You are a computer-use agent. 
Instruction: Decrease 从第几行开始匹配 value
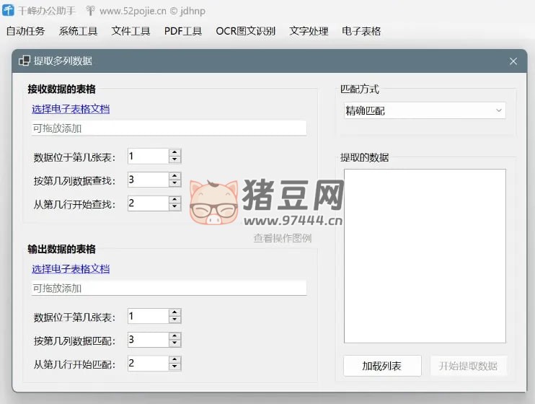pos(174,367)
